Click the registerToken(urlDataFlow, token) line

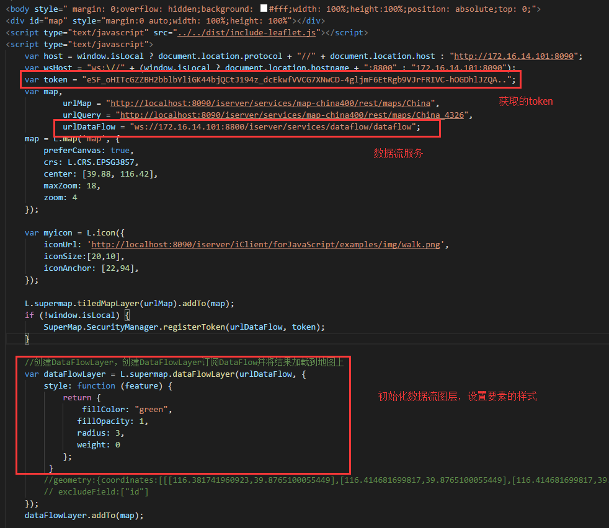[x=184, y=327]
